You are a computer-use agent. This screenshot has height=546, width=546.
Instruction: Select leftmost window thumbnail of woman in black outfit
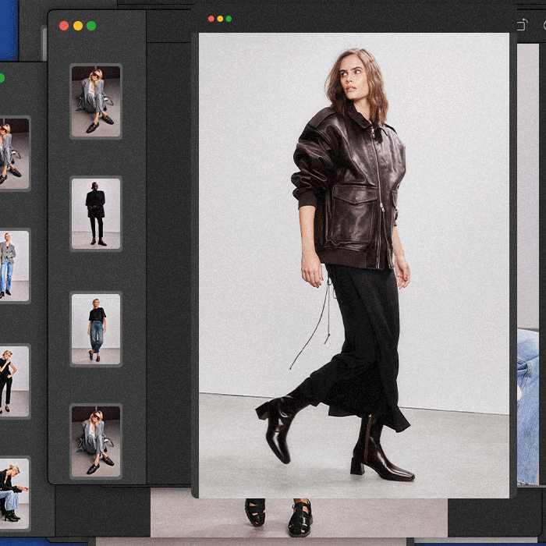15,381
